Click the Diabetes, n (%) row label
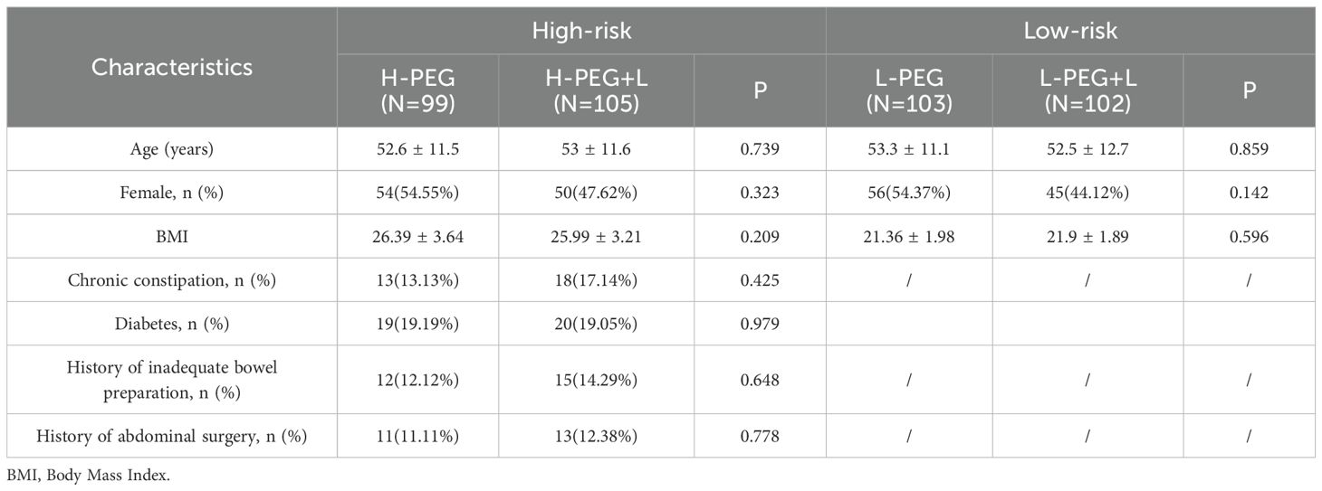The width and height of the screenshot is (1322, 491). (172, 323)
